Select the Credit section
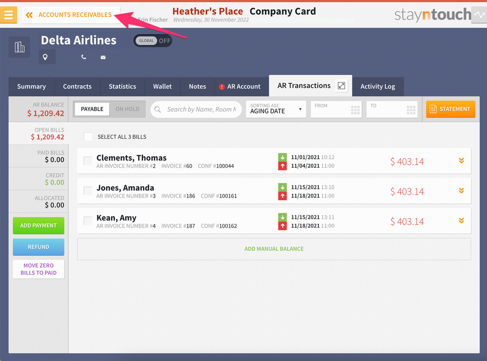Image resolution: width=487 pixels, height=361 pixels. coord(39,179)
